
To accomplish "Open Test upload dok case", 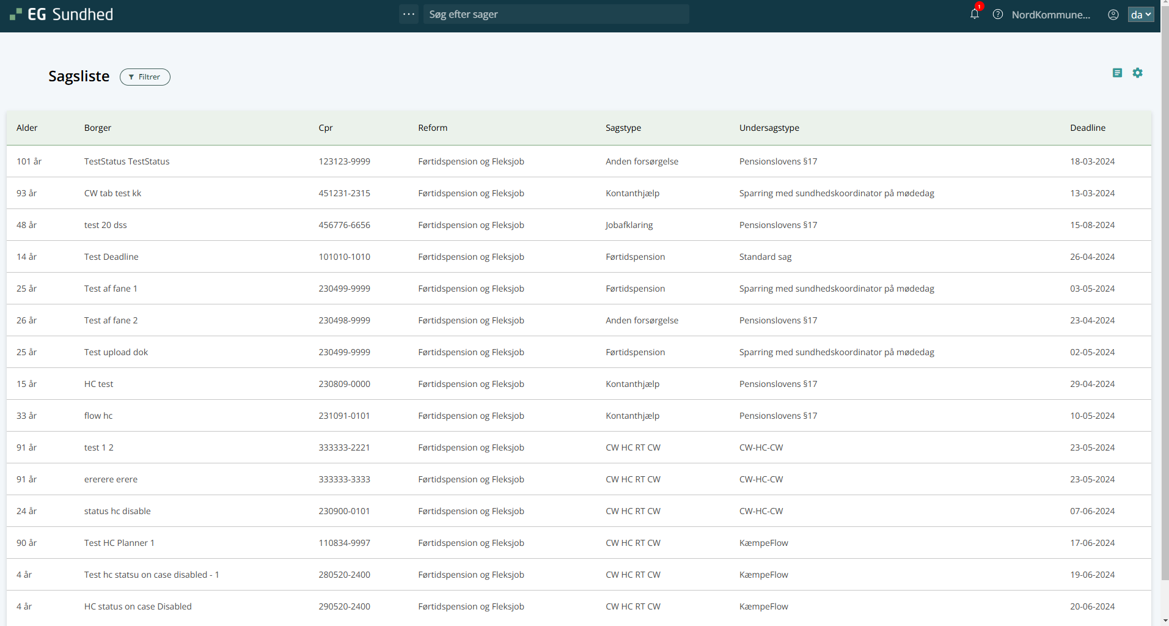I will coord(116,352).
